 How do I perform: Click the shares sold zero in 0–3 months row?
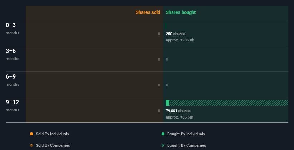(159, 34)
